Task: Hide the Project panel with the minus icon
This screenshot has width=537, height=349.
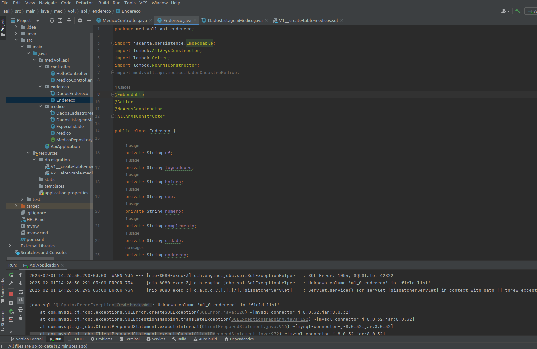Action: [x=89, y=20]
